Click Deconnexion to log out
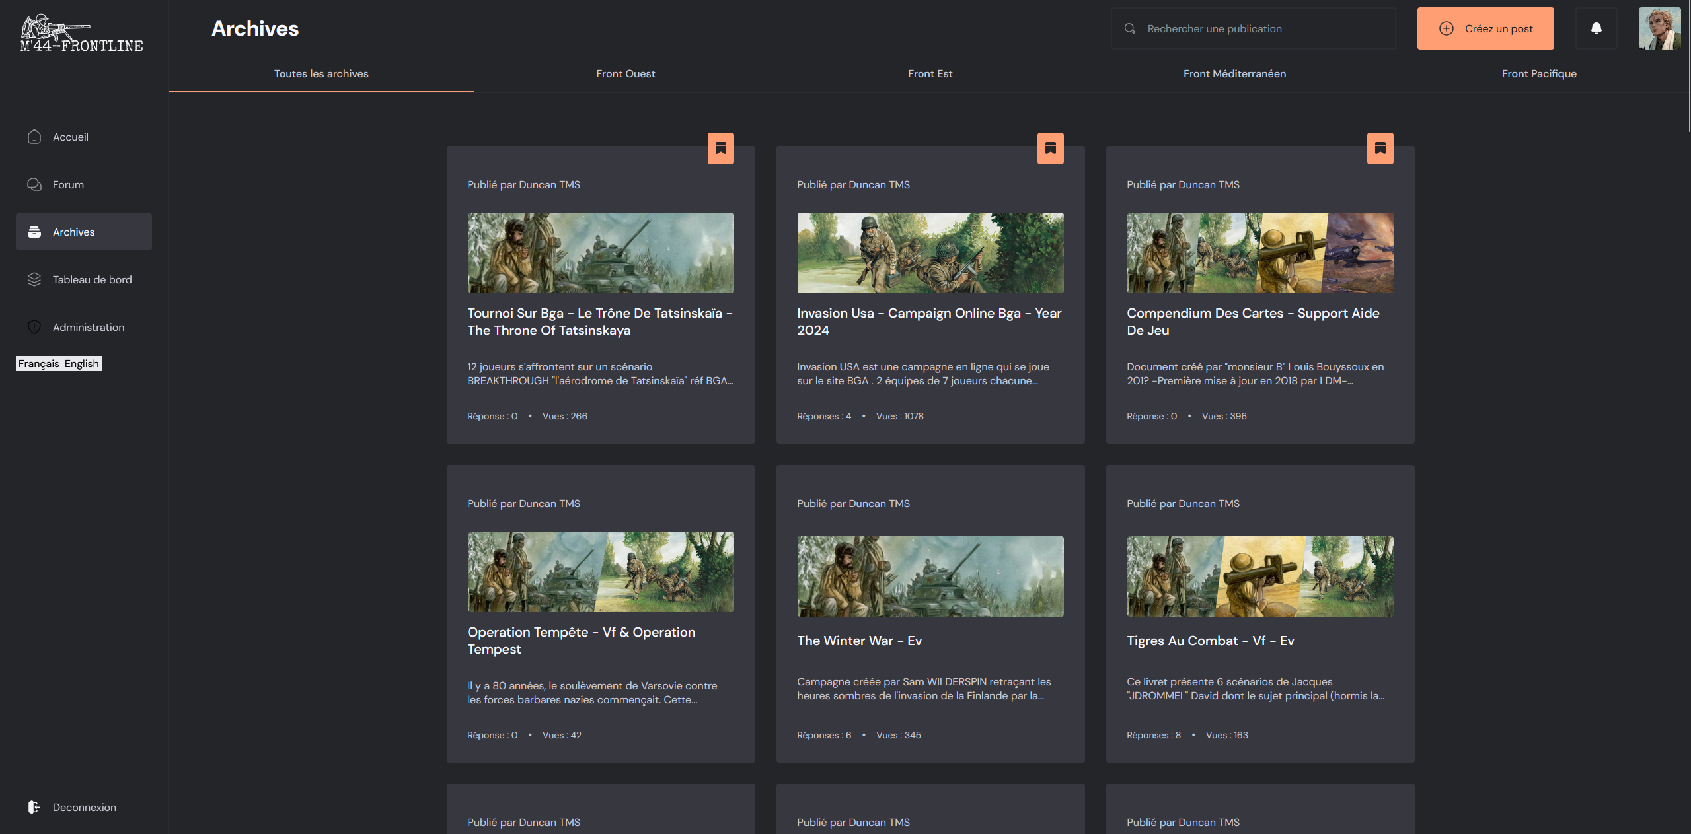This screenshot has height=834, width=1691. point(84,807)
